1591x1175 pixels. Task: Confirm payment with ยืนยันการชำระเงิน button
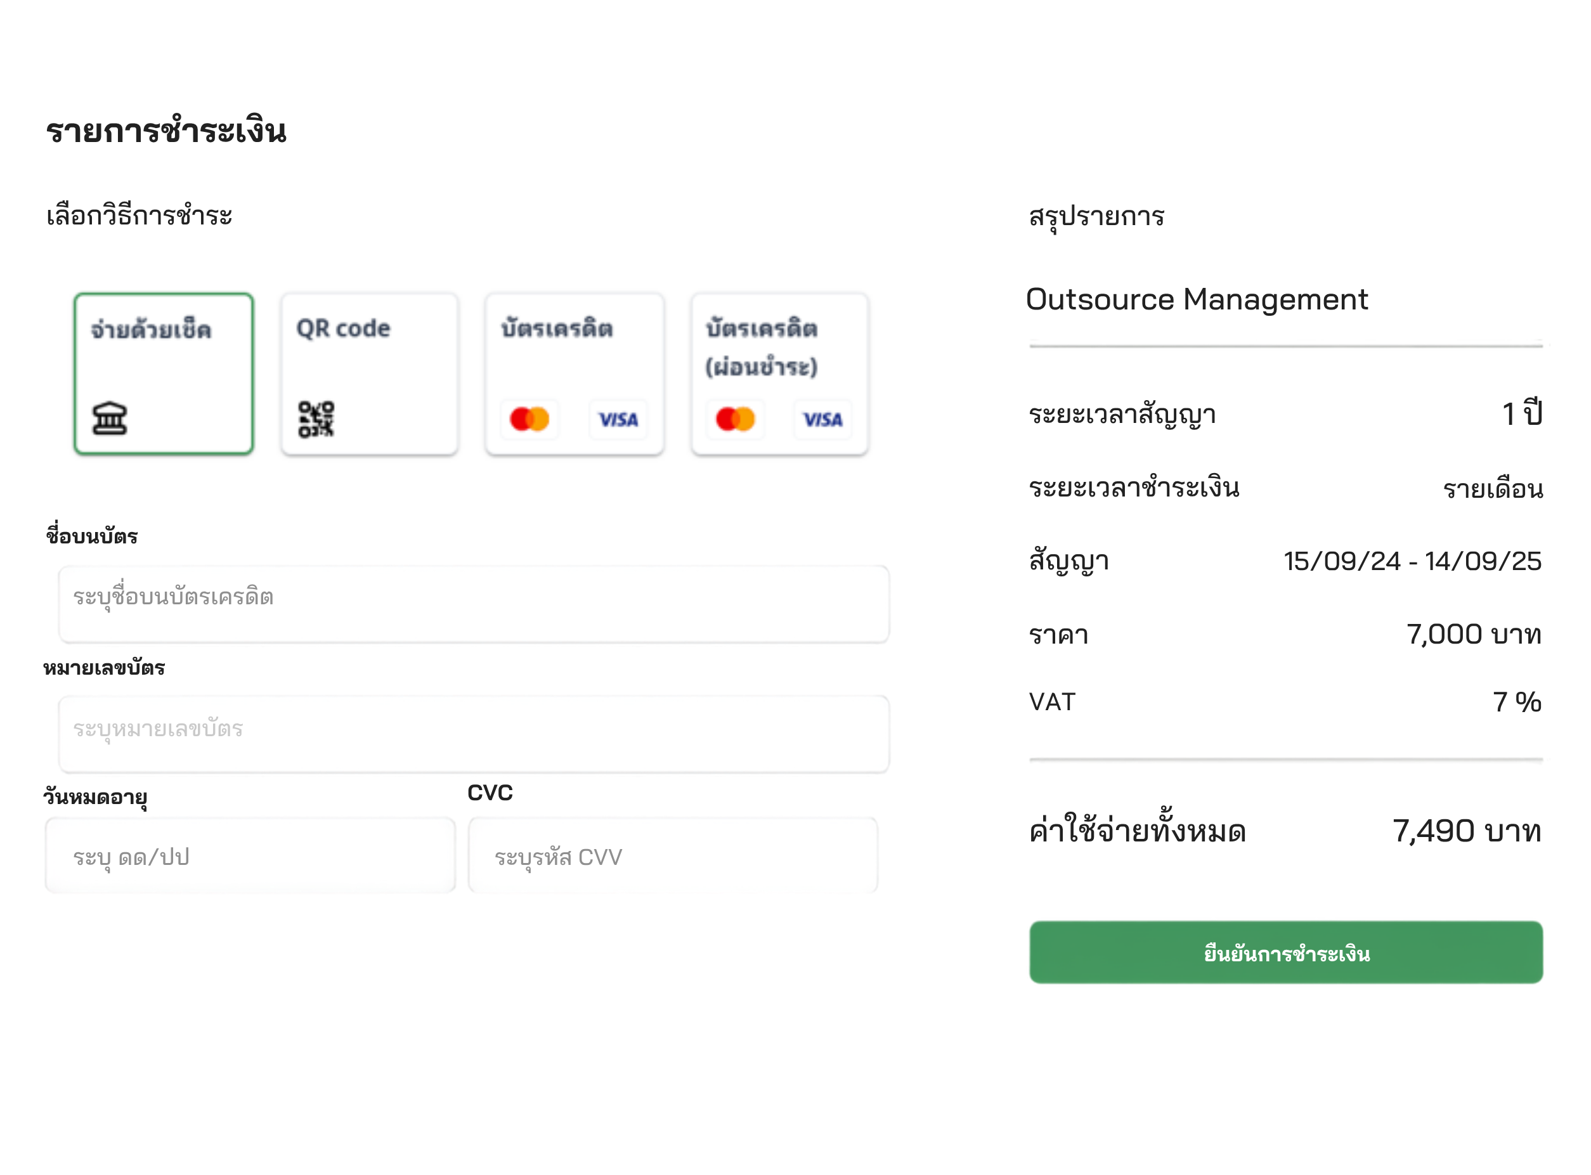tap(1286, 952)
